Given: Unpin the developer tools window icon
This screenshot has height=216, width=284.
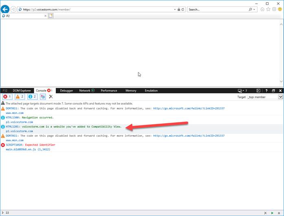Looking at the screenshot, I should 273,91.
